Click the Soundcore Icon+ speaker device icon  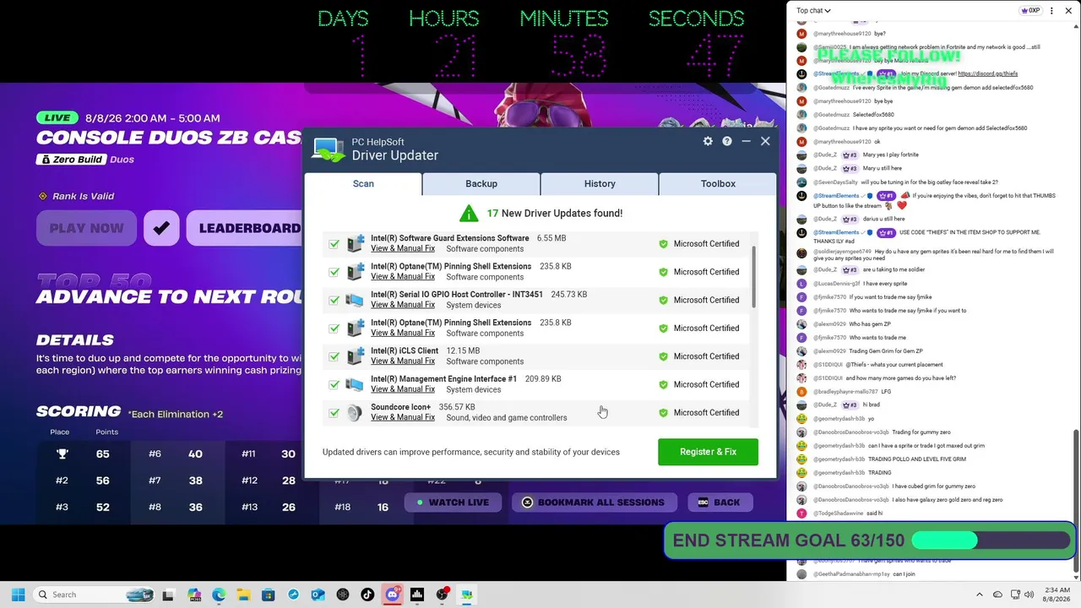[x=355, y=412]
